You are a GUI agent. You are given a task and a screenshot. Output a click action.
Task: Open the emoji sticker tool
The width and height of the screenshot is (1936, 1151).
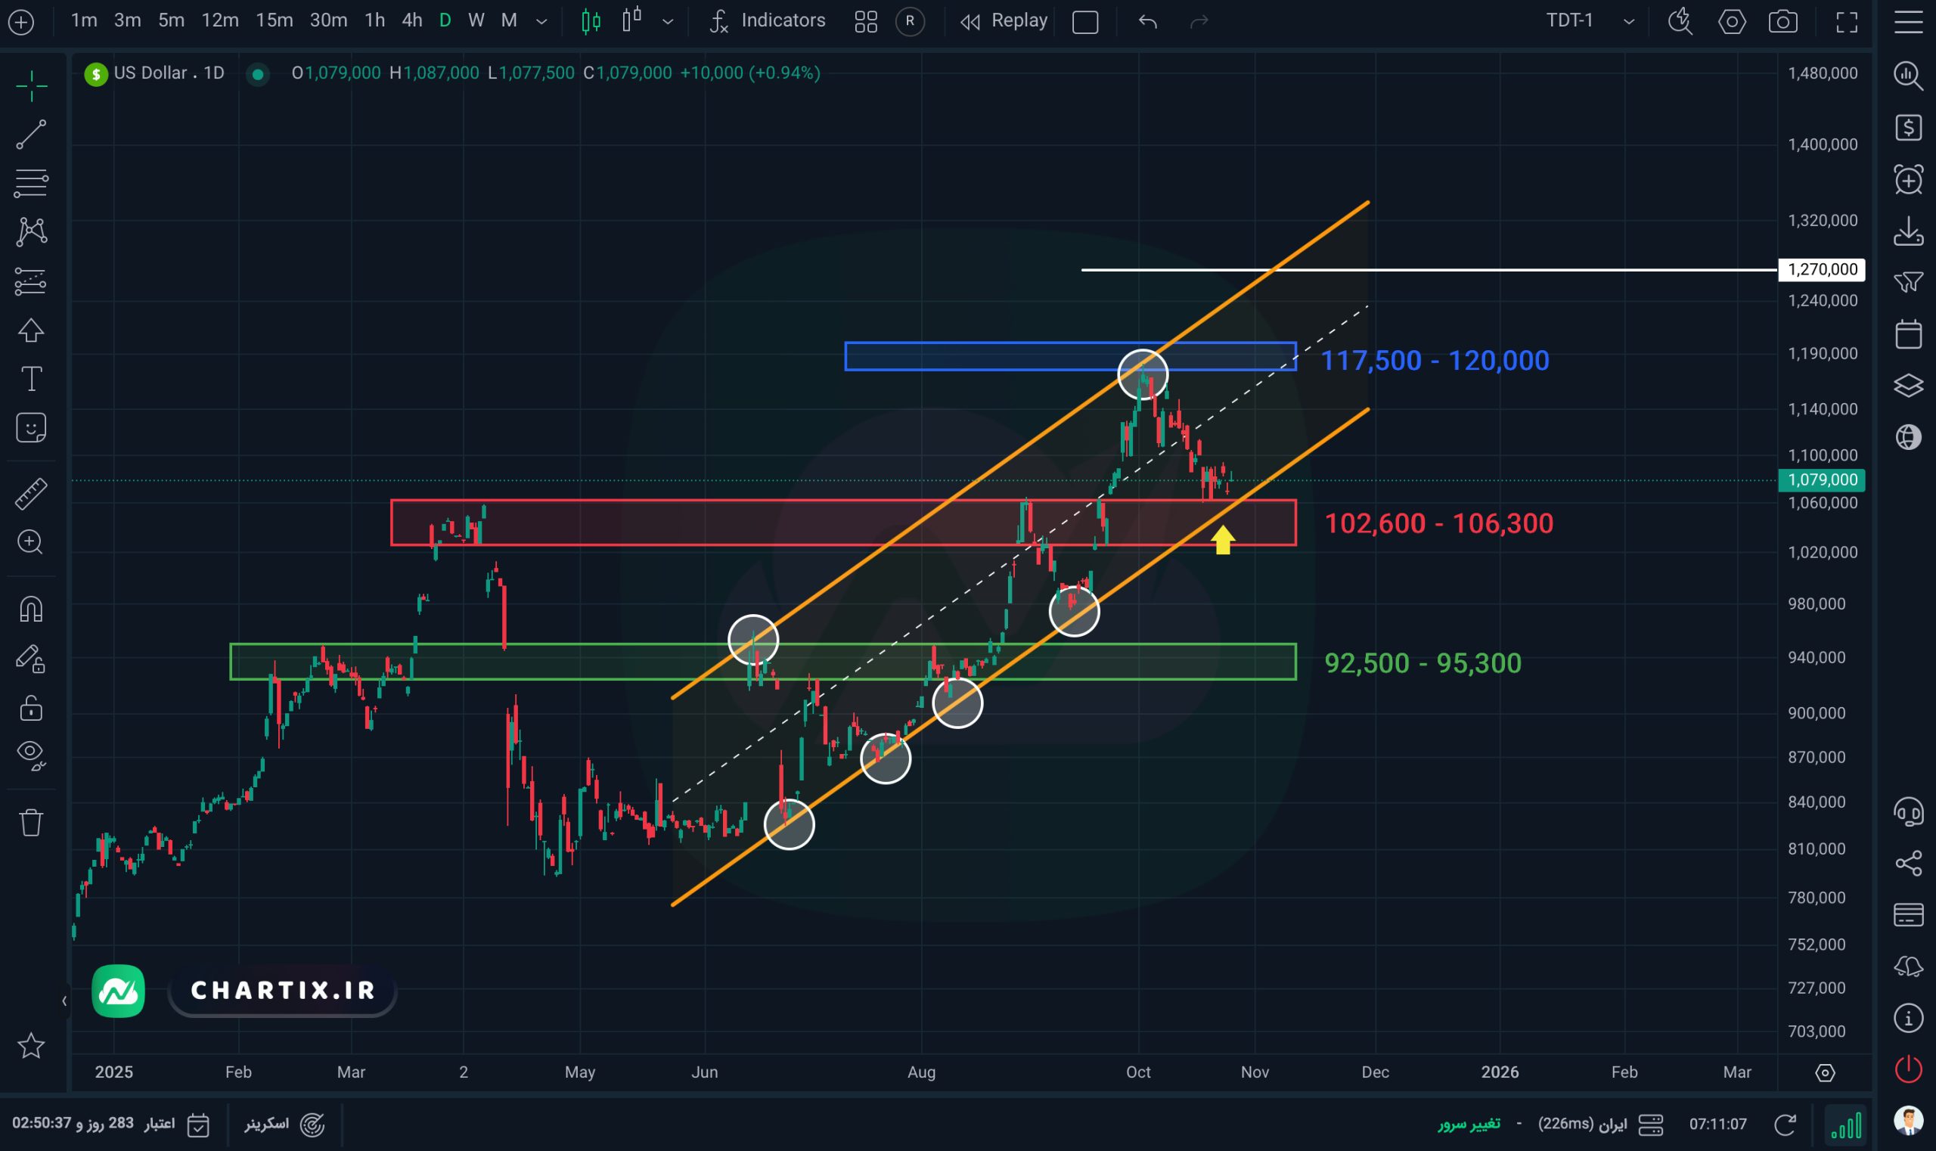[x=31, y=427]
